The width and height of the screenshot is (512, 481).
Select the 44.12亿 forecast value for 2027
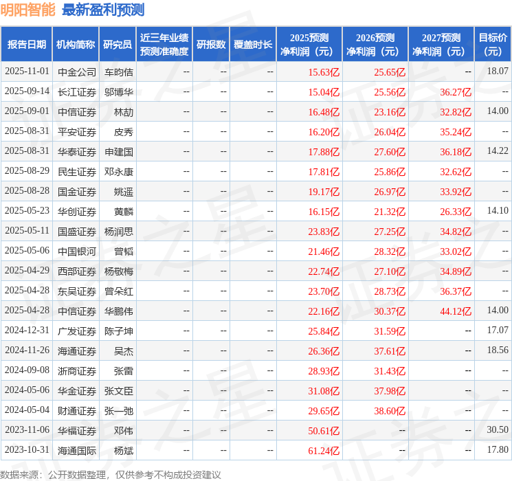click(456, 311)
